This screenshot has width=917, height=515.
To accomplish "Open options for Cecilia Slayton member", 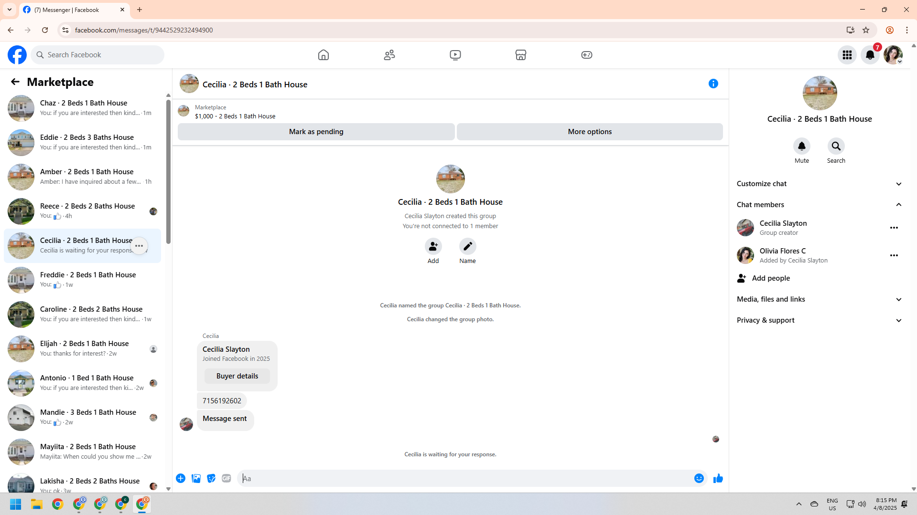I will click(x=894, y=228).
